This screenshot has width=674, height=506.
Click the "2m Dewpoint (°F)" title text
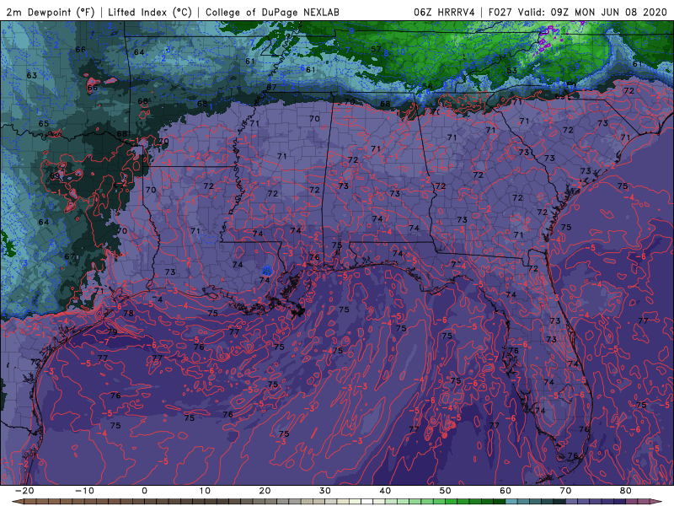51,12
